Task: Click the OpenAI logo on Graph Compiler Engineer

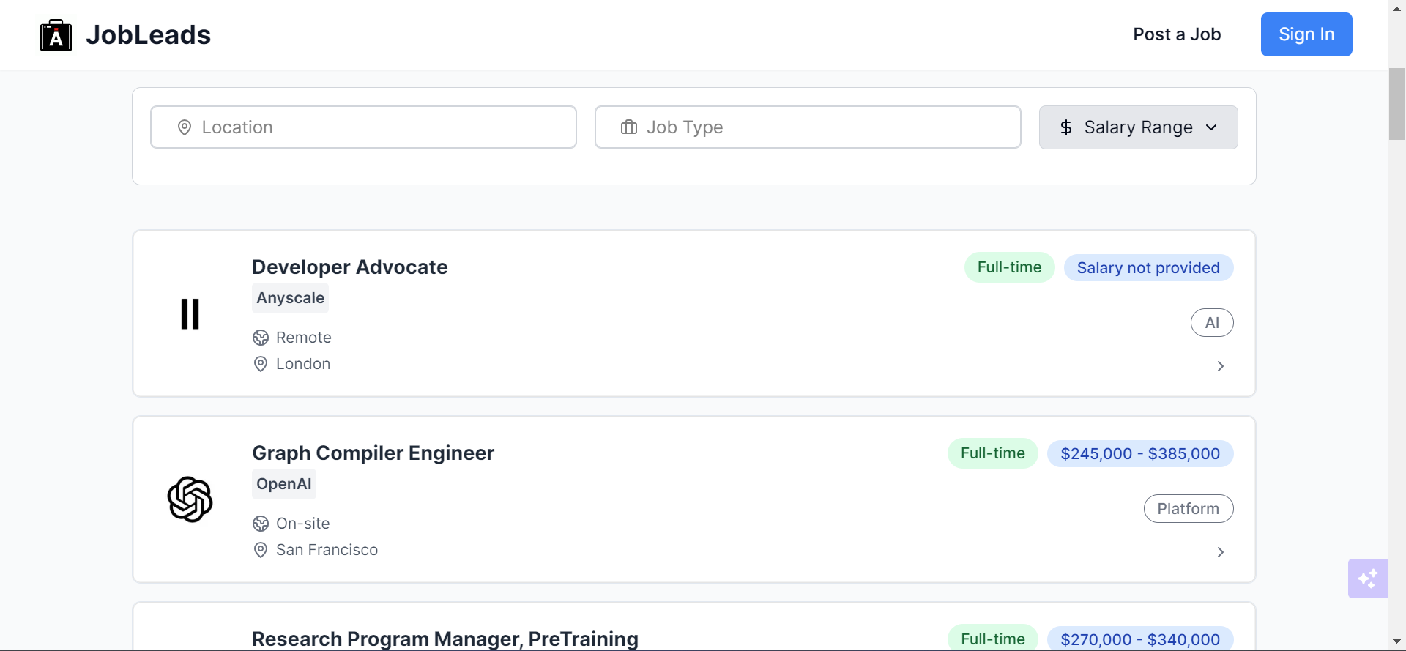Action: pos(190,499)
